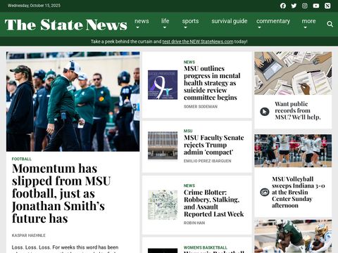Open the MSU Volleyball sweeps Indiana headline

[299, 192]
